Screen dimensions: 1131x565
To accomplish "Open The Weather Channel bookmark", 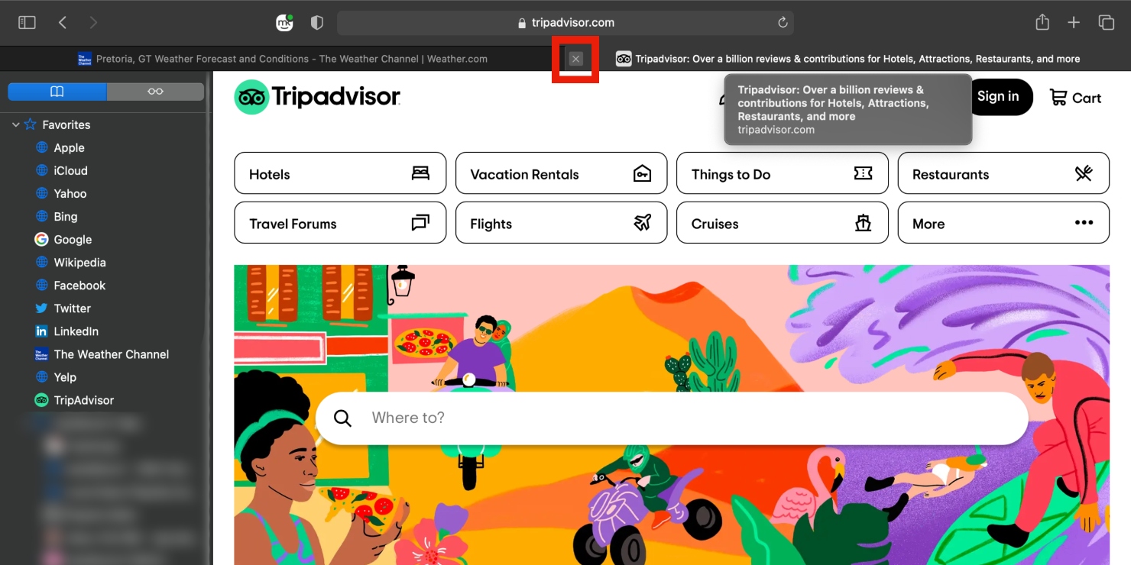I will (111, 354).
